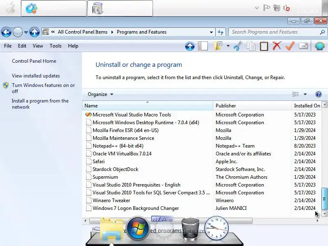
Task: Open the Tools menu
Action: point(55,46)
